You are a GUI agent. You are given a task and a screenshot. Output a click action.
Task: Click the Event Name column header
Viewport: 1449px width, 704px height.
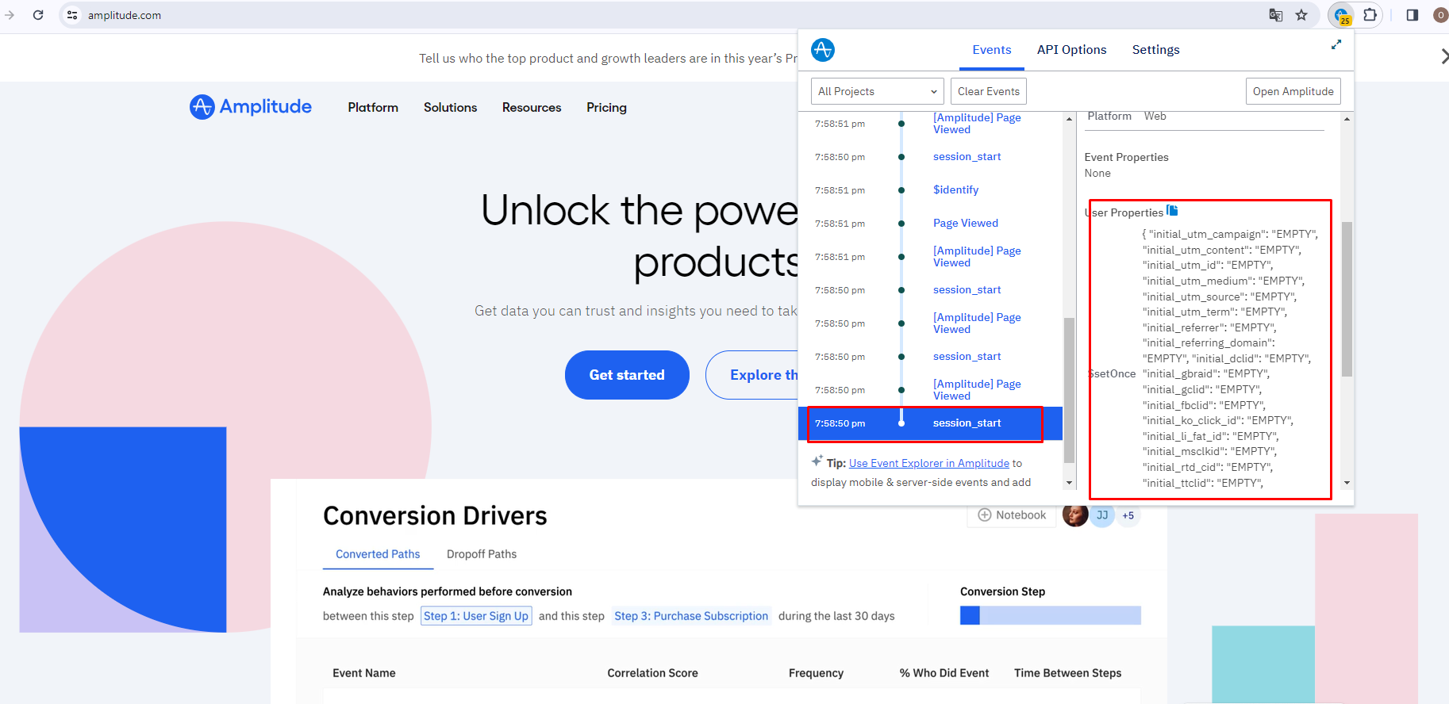point(364,673)
